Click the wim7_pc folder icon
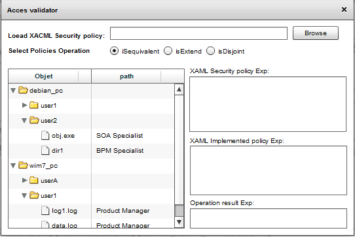The width and height of the screenshot is (355, 237). [x=23, y=165]
